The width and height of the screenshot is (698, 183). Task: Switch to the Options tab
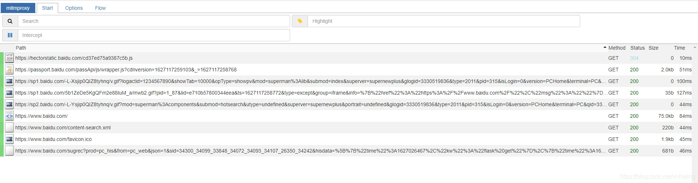coord(74,8)
